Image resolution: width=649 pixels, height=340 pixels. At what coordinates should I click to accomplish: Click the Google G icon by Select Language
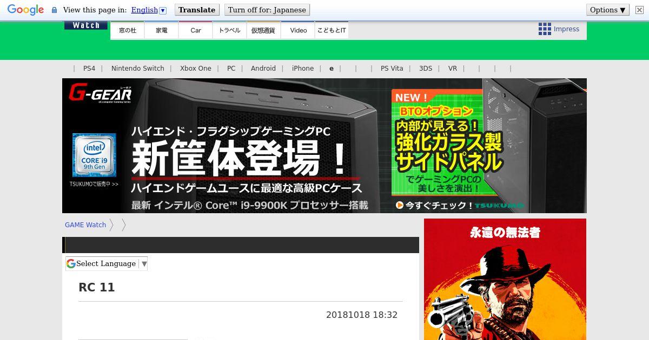coord(71,263)
